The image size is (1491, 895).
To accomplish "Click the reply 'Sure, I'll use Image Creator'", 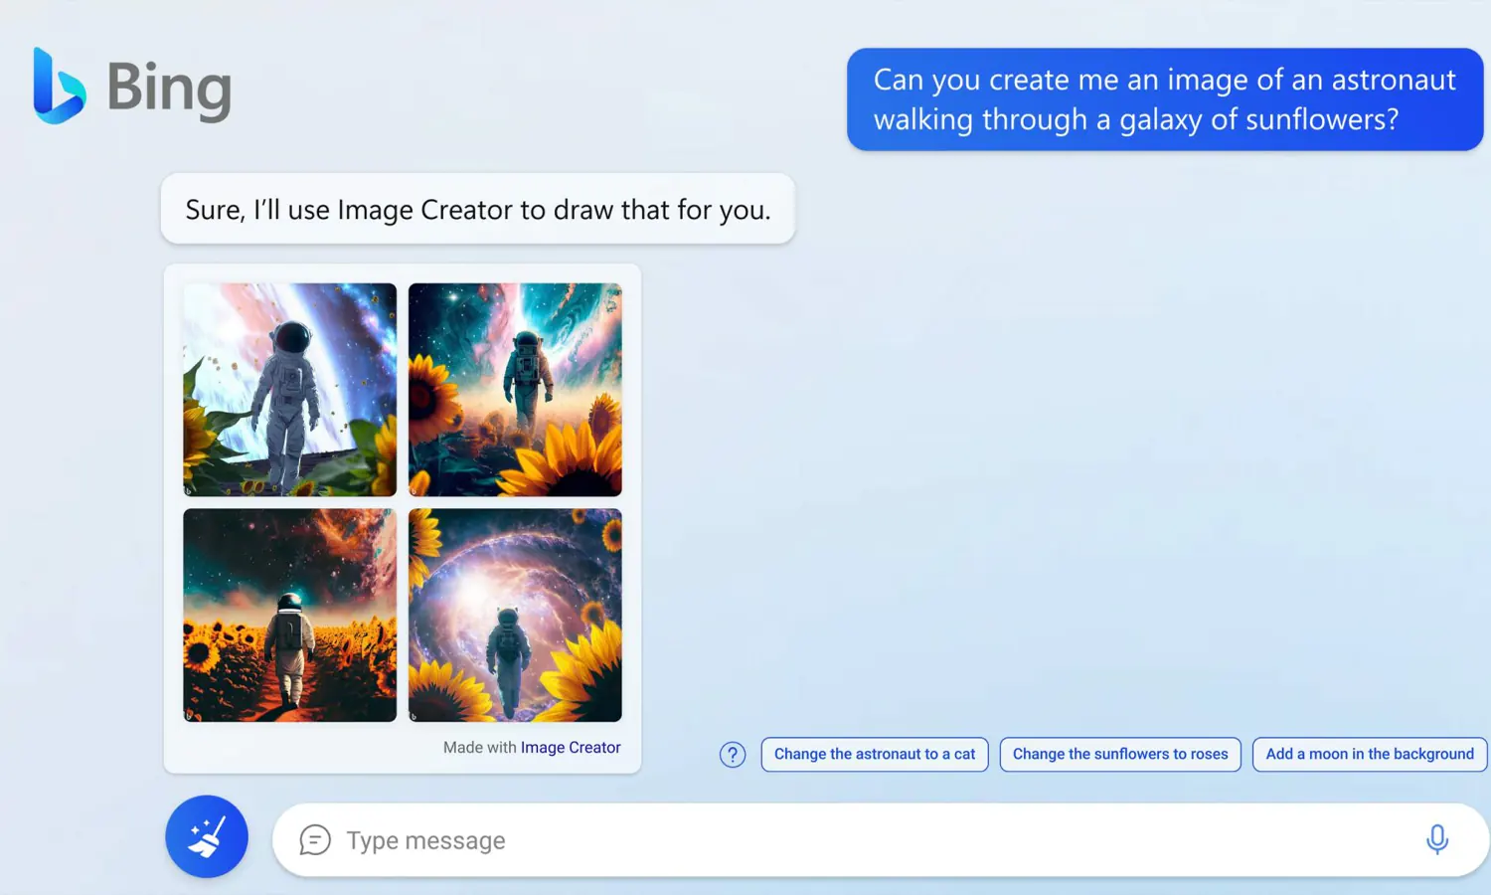I will (x=478, y=209).
